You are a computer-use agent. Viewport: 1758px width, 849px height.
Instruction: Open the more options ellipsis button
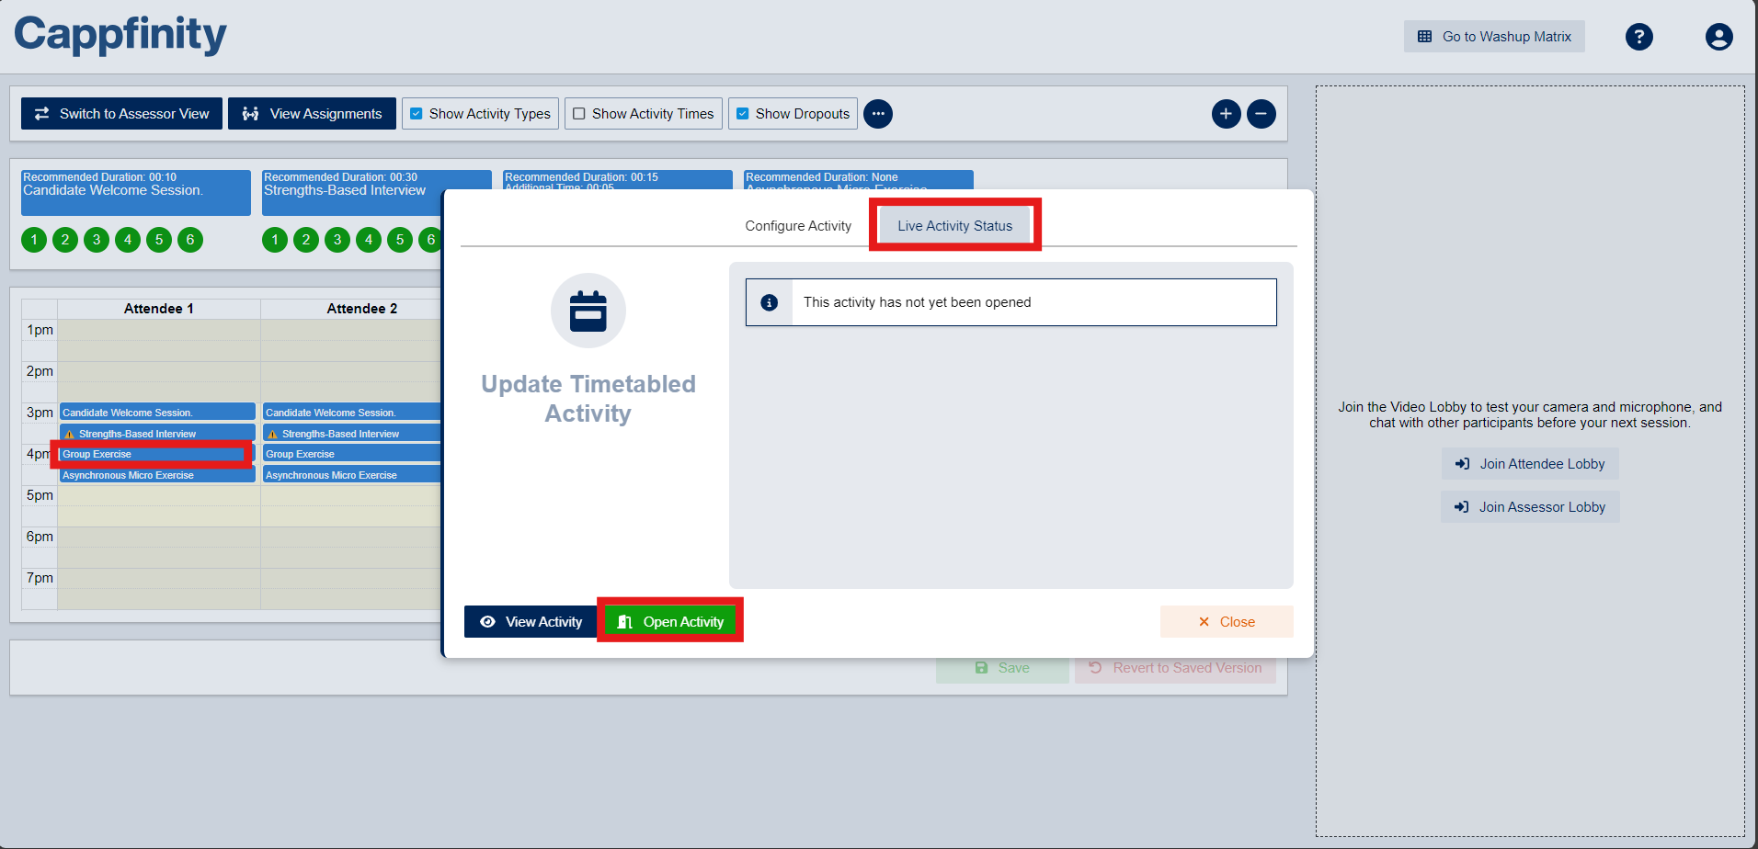(878, 114)
